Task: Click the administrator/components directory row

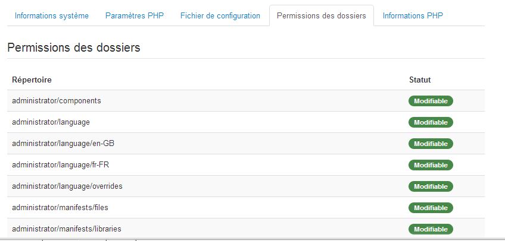Action: pos(57,101)
